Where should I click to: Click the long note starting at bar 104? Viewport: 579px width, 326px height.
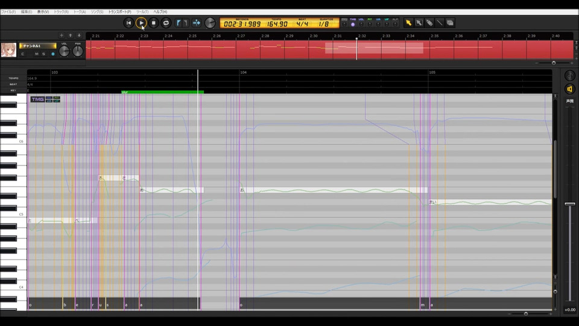[334, 190]
